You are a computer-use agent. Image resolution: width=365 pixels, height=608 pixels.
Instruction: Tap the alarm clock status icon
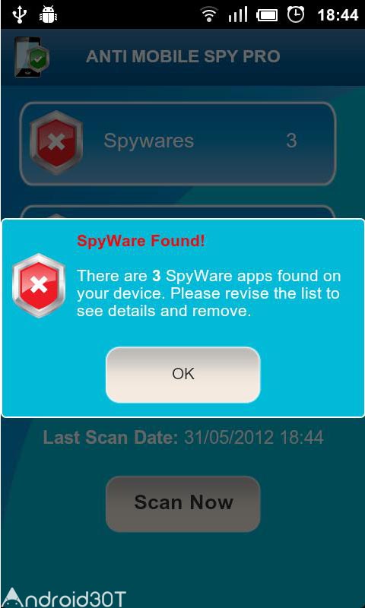[x=296, y=14]
